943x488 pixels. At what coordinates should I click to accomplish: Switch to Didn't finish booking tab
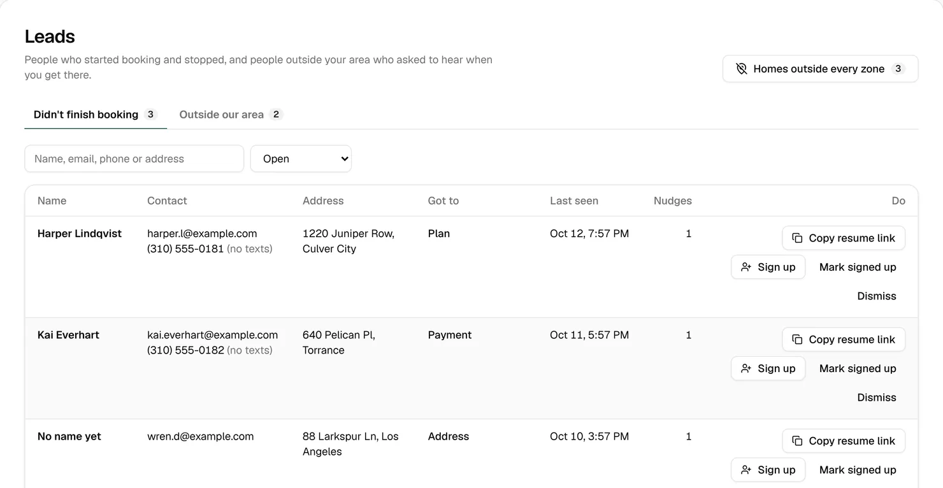click(x=96, y=115)
